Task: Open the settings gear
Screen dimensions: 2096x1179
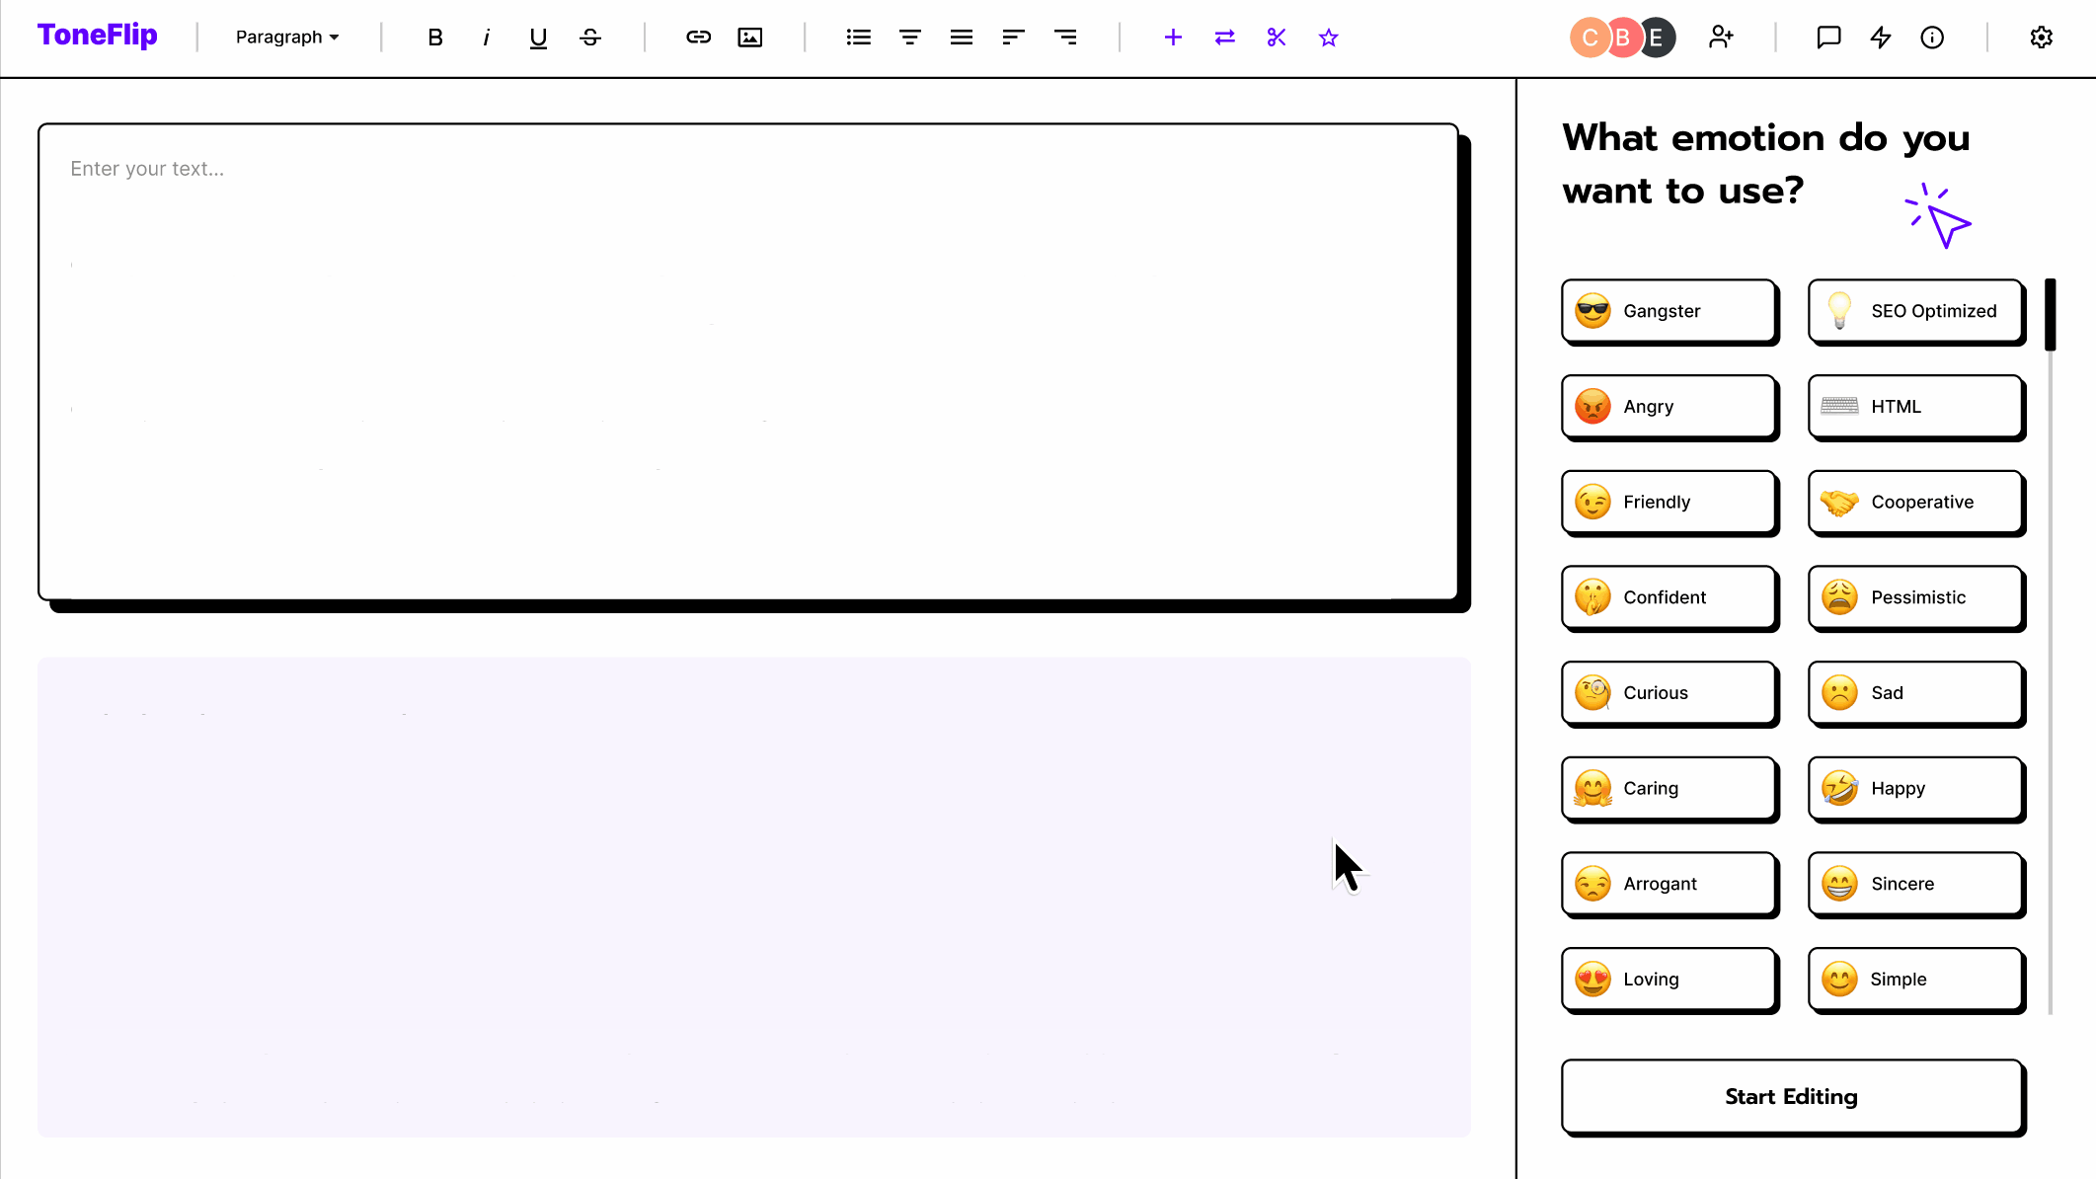Action: [2041, 38]
